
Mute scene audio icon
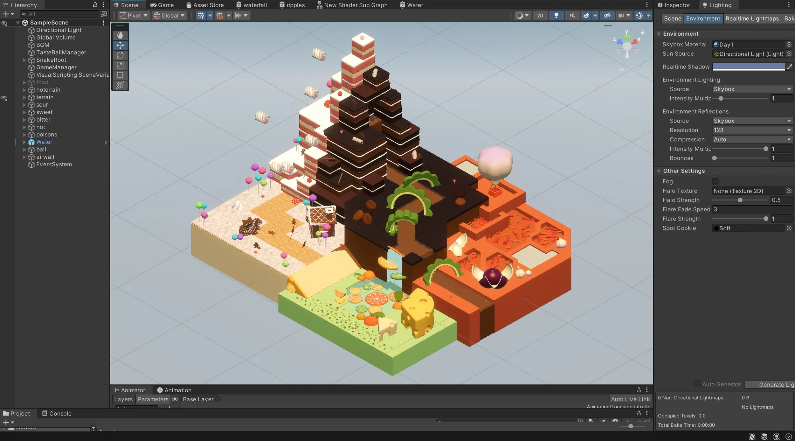(x=572, y=15)
